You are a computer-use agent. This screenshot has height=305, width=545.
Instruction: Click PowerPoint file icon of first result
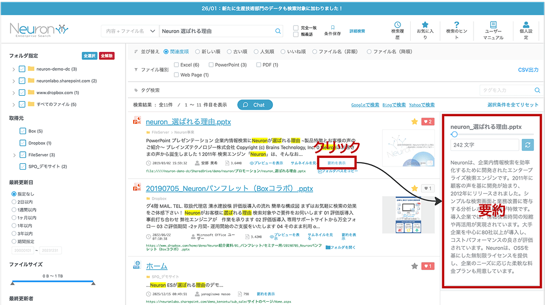click(x=137, y=121)
